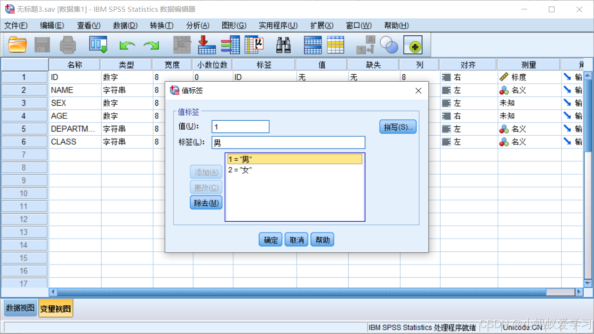Click the 类型 column header
This screenshot has height=334, width=594.
coord(127,65)
